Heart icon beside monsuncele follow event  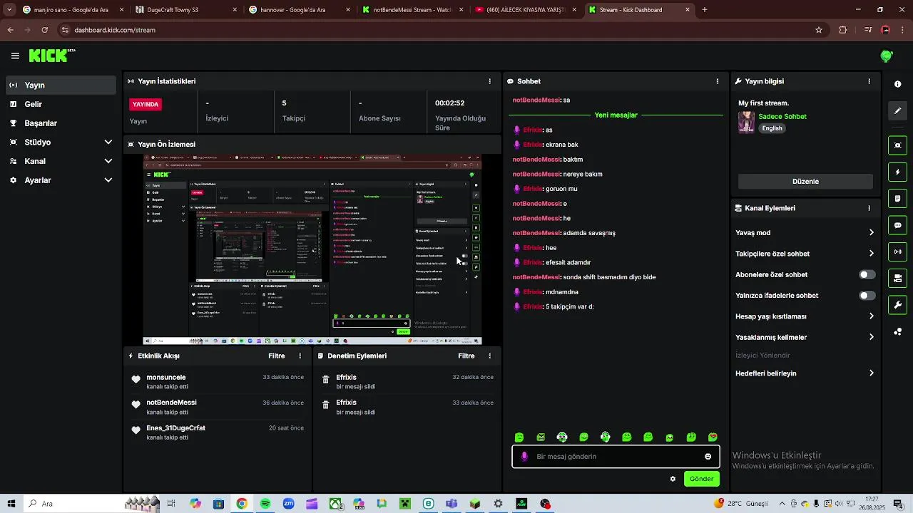point(136,379)
